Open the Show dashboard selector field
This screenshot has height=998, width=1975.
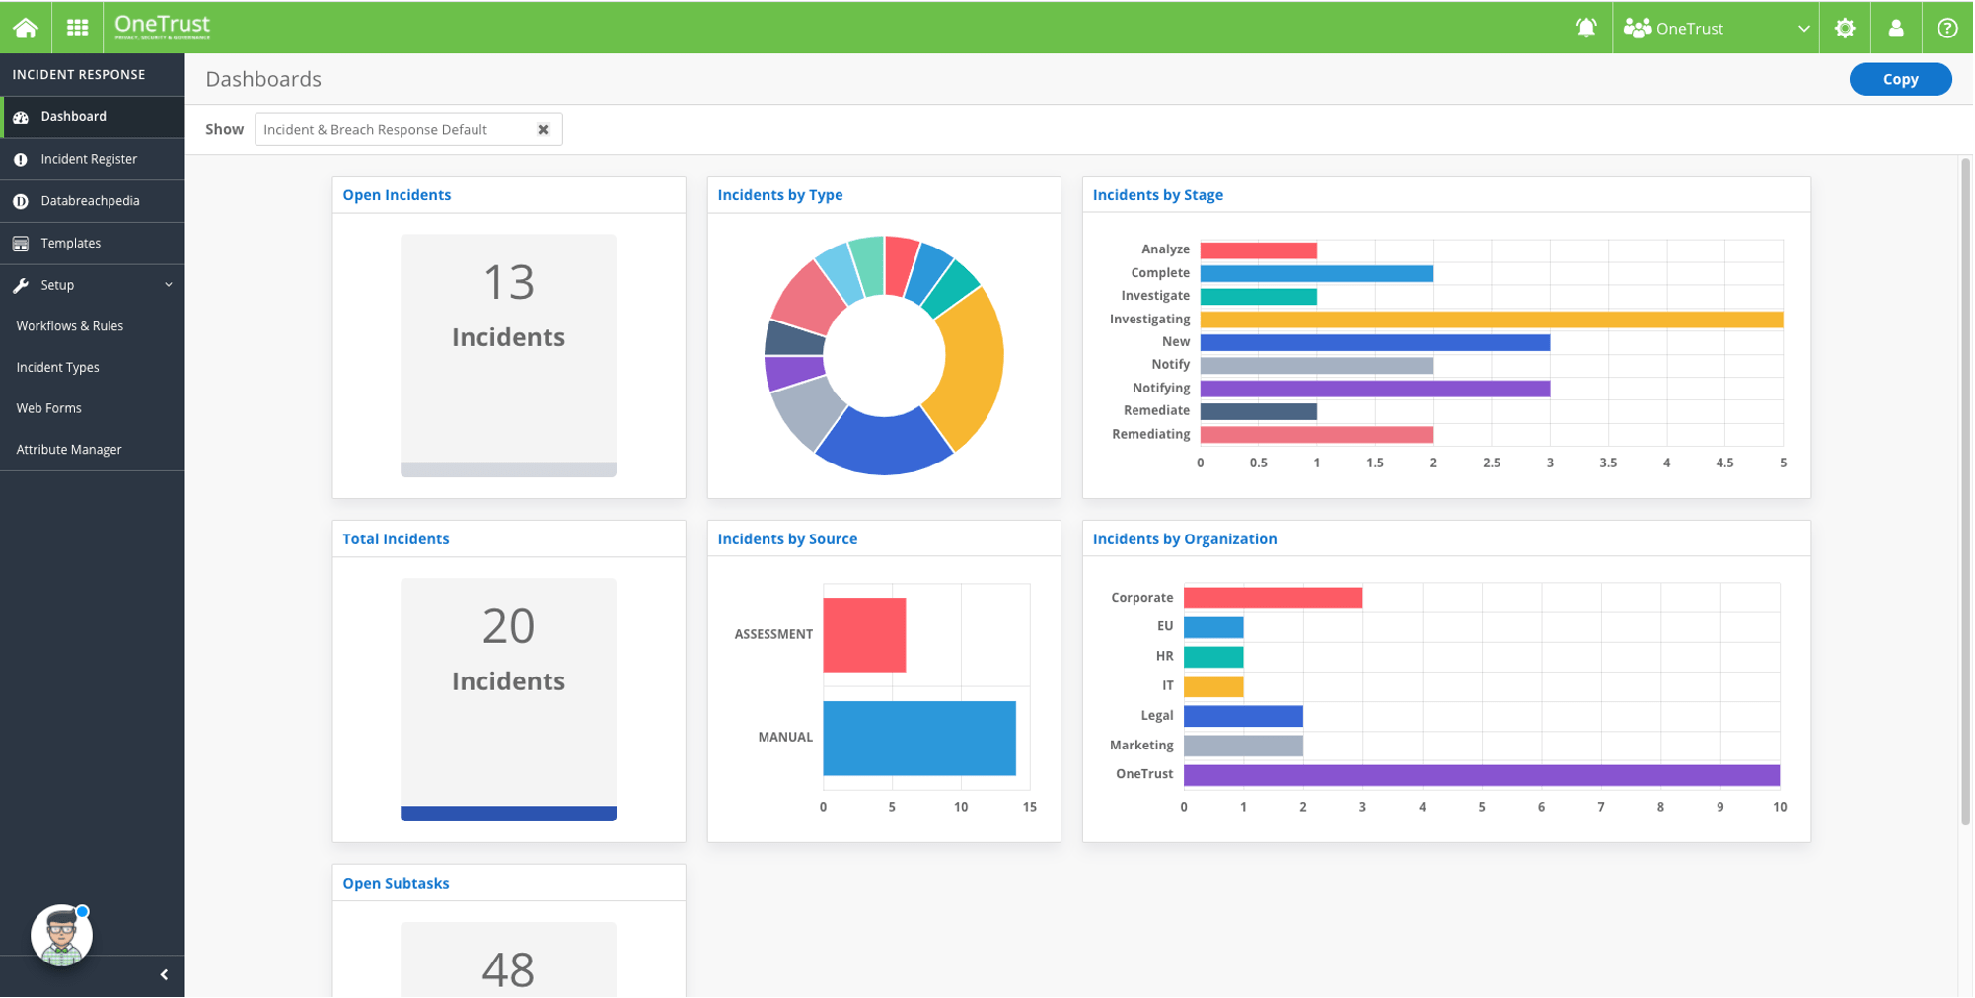click(408, 130)
